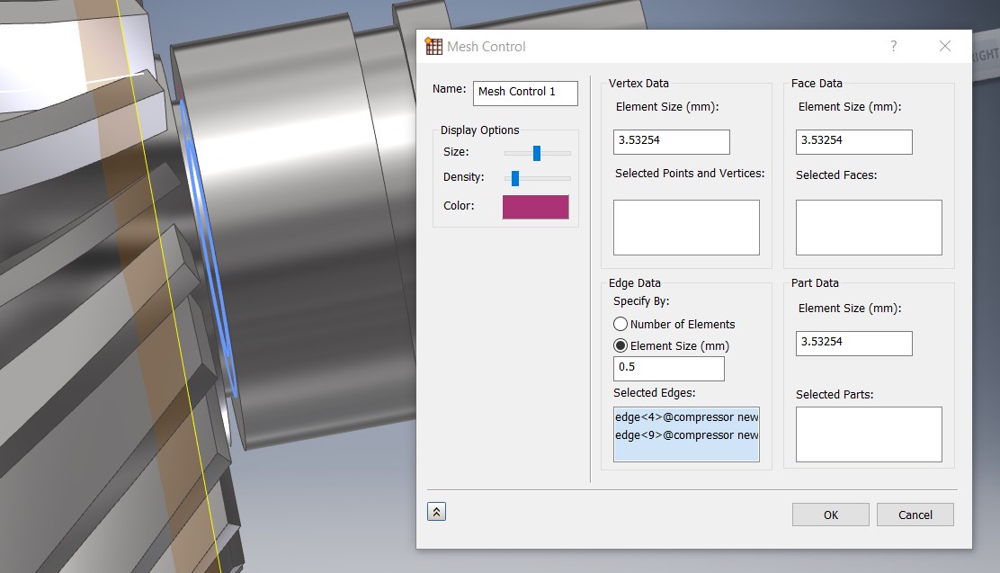Viewport: 1000px width, 573px height.
Task: Open the Color swatch in Display Options
Action: tap(535, 206)
